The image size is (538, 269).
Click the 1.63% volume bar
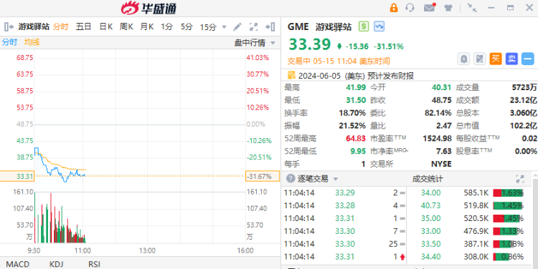click(508, 192)
